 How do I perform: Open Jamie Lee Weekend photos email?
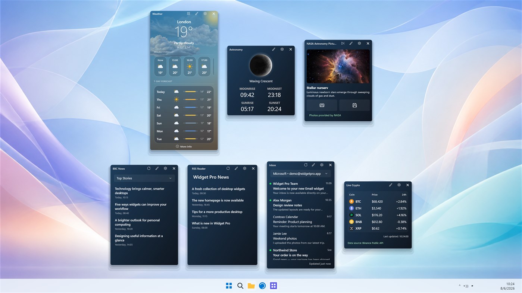point(300,238)
